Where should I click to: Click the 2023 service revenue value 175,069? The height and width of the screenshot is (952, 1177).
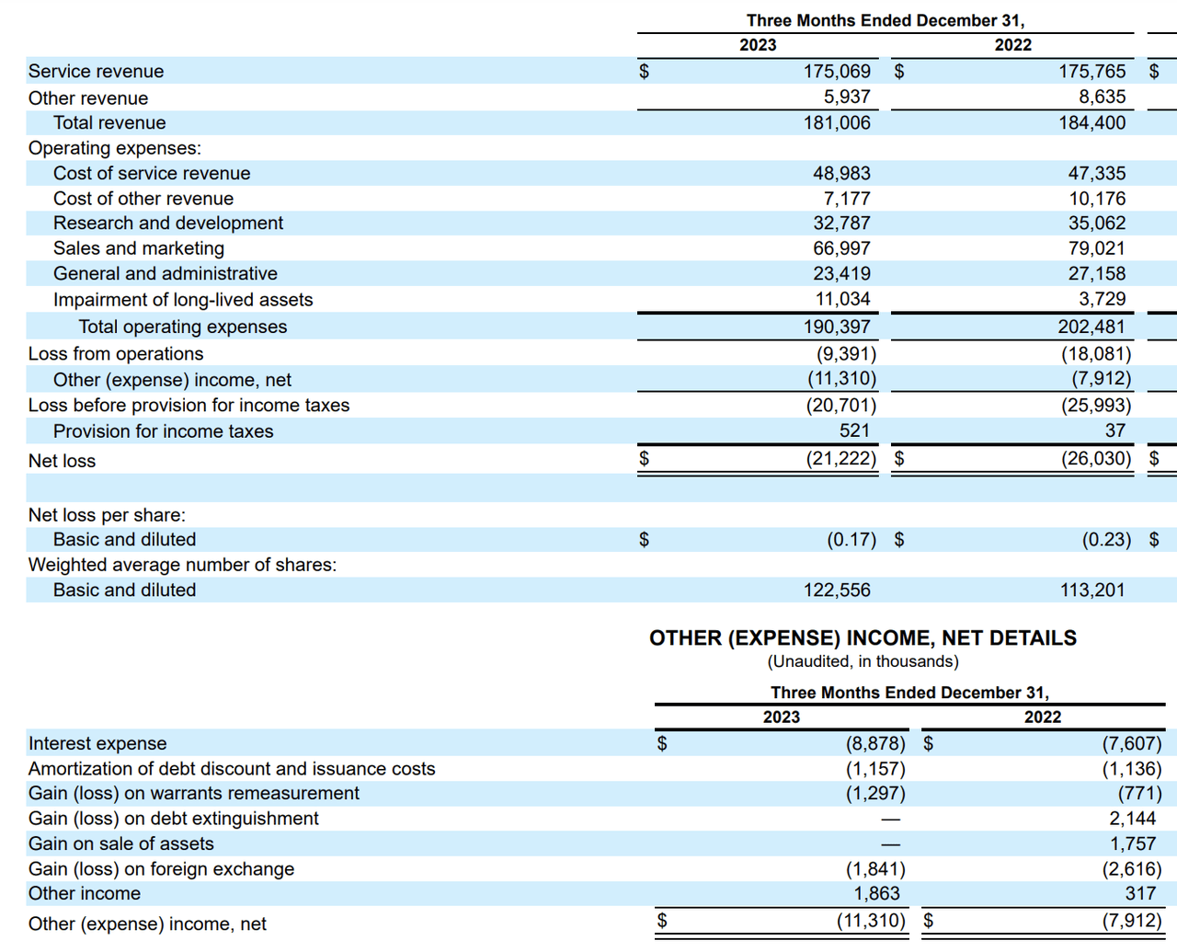click(837, 71)
